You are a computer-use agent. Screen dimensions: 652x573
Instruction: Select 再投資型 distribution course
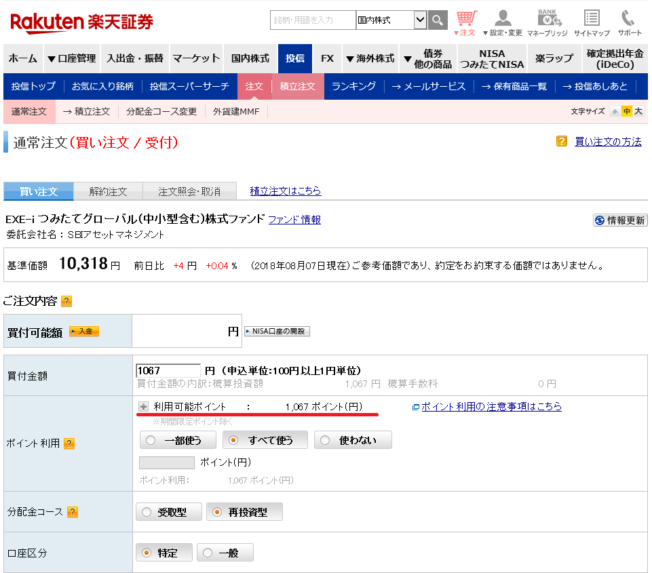[244, 512]
